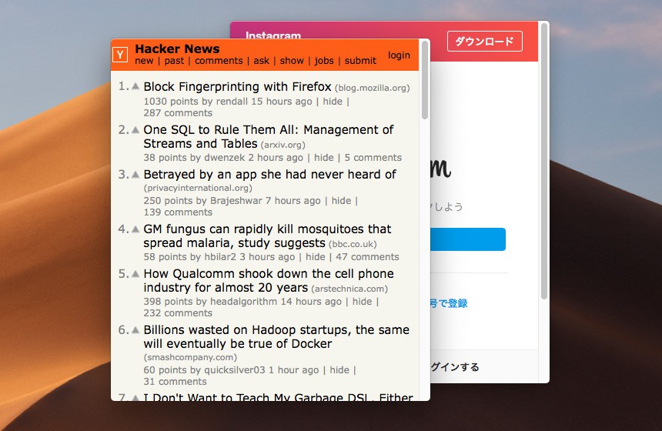The width and height of the screenshot is (662, 431).
Task: Open 'One SQL to Rule Them All' article
Action: (x=269, y=136)
